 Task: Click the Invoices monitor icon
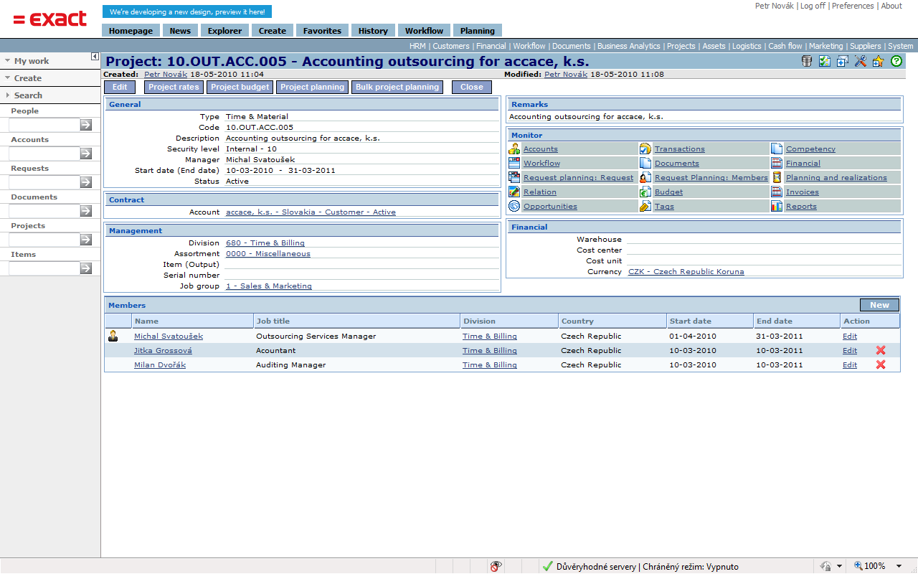[777, 192]
